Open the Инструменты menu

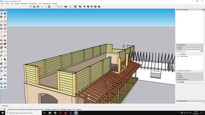[x=33, y=4]
